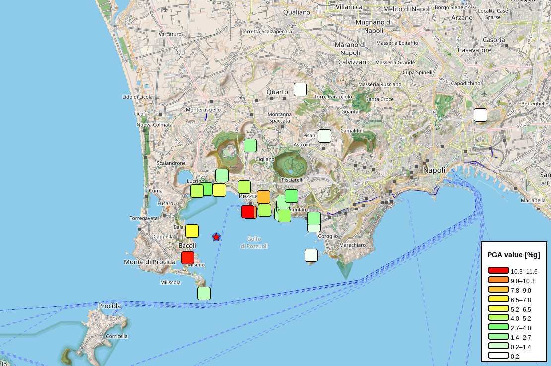Click the Napoli city label
Screen dimensions: 551x366
[x=434, y=170]
